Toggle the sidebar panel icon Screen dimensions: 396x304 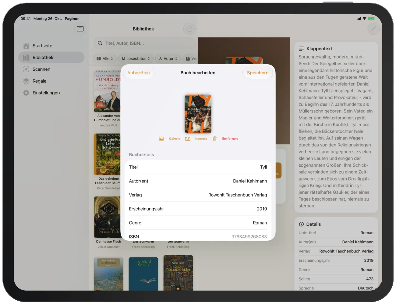(x=80, y=29)
